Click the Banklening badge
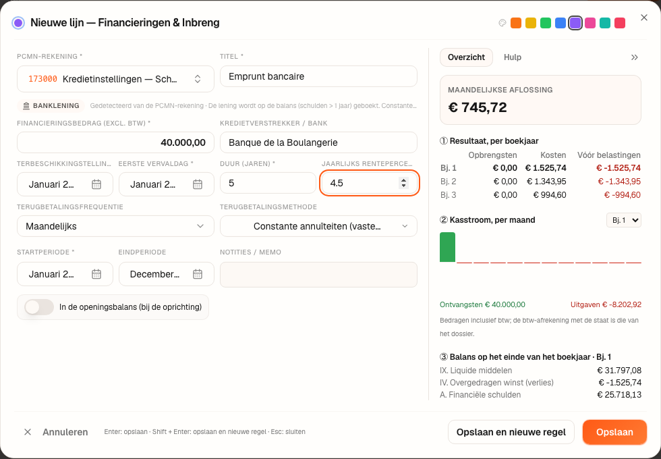Screen dimensions: 661x459 coord(51,105)
